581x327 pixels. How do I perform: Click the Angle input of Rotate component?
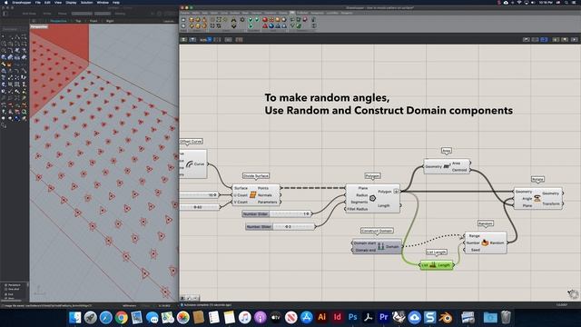[x=527, y=199]
